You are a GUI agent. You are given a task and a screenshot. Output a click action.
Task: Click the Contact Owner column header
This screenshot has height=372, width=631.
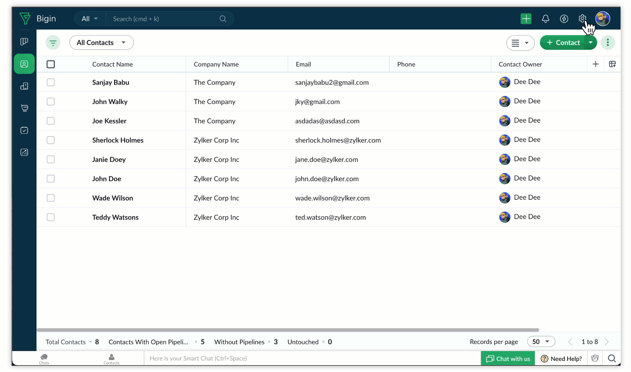coord(520,64)
